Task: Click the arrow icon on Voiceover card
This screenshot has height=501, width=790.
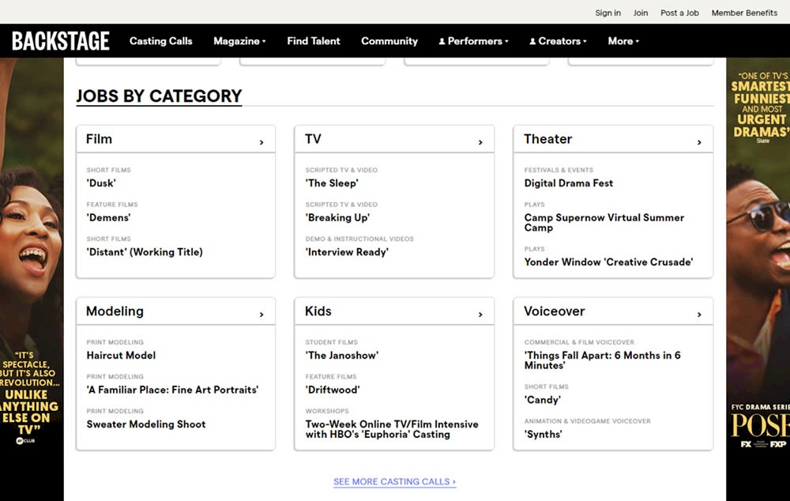Action: click(x=699, y=315)
